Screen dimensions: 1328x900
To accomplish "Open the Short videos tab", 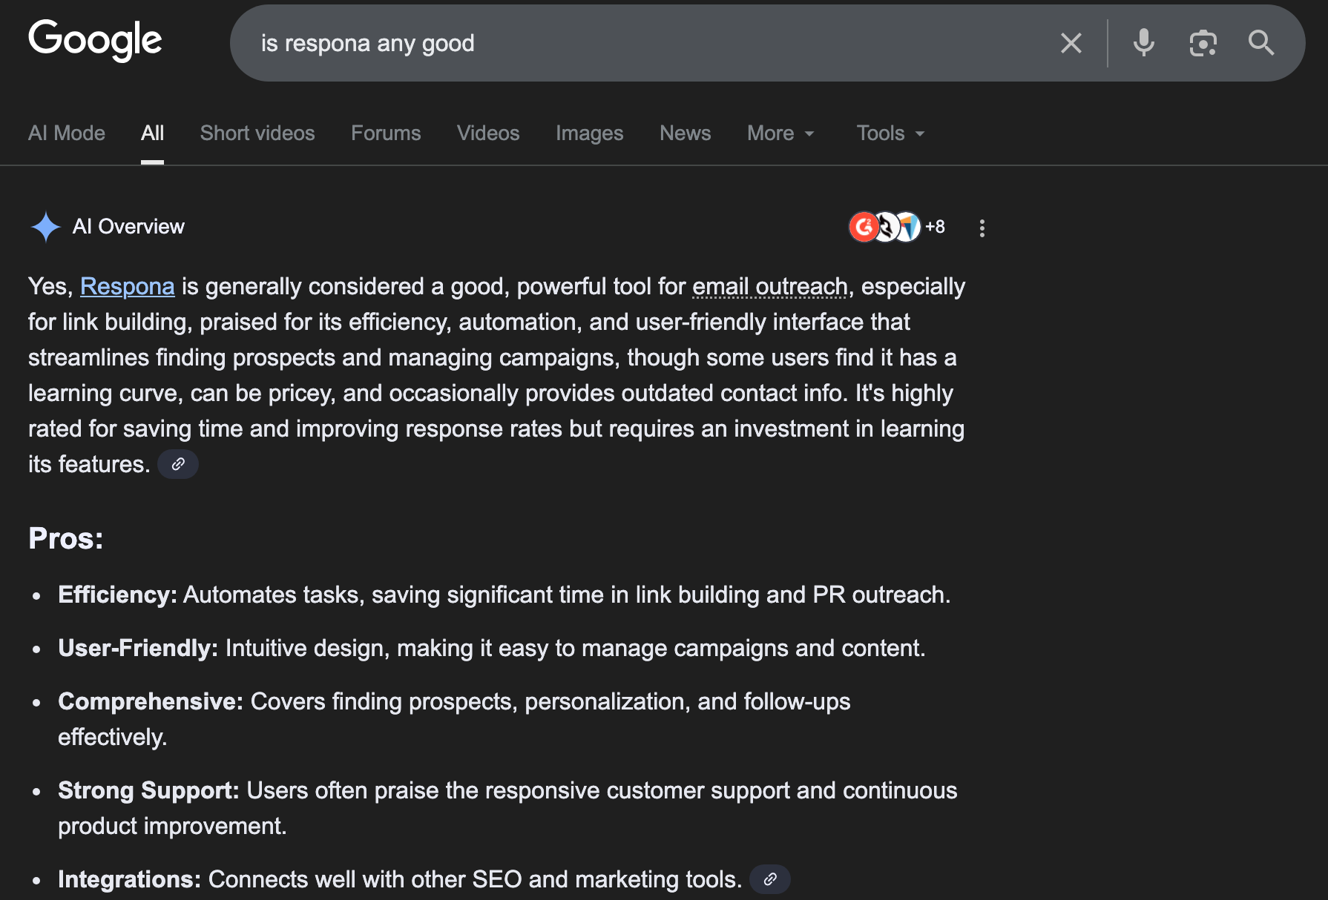I will click(x=257, y=133).
